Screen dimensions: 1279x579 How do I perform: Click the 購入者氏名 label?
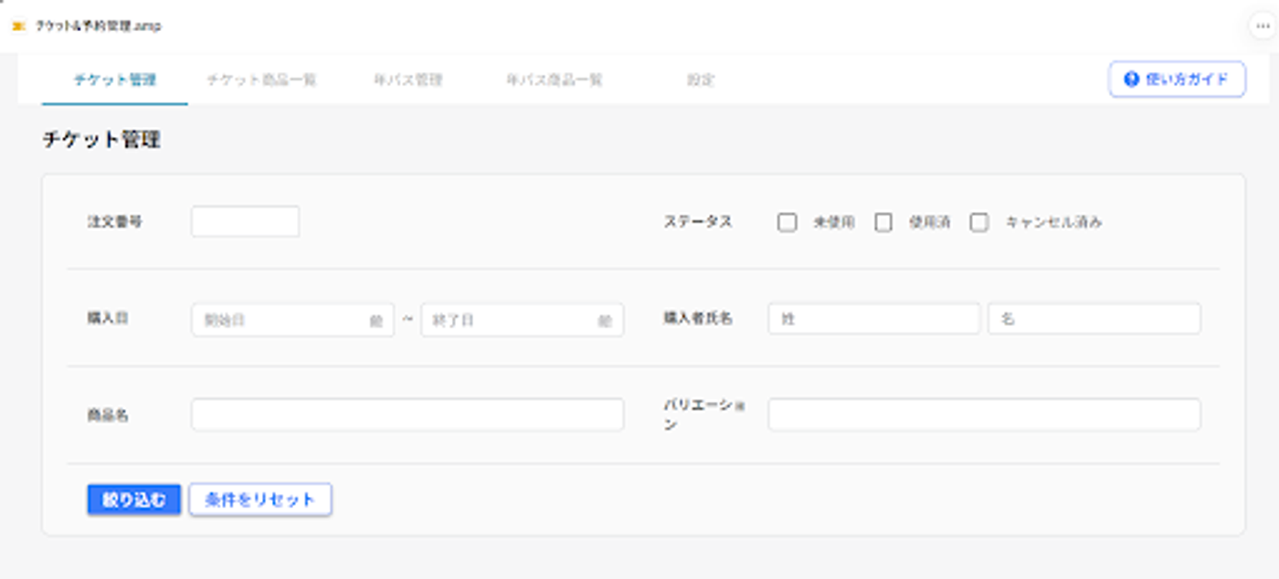coord(698,319)
